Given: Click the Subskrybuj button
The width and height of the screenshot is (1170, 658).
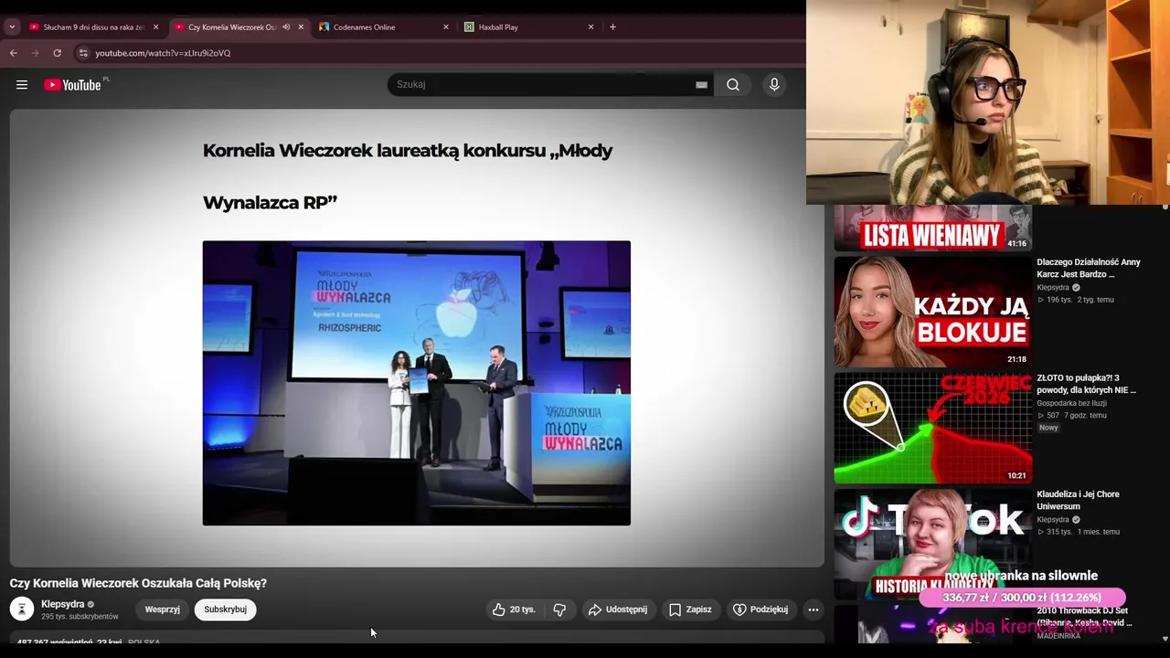Looking at the screenshot, I should tap(226, 610).
